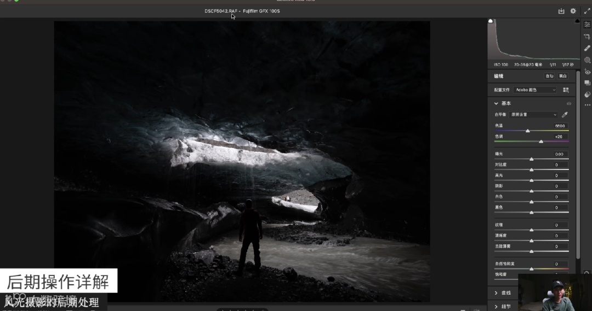The height and width of the screenshot is (311, 592).
Task: Toggle full screen mode icon
Action: (x=587, y=11)
